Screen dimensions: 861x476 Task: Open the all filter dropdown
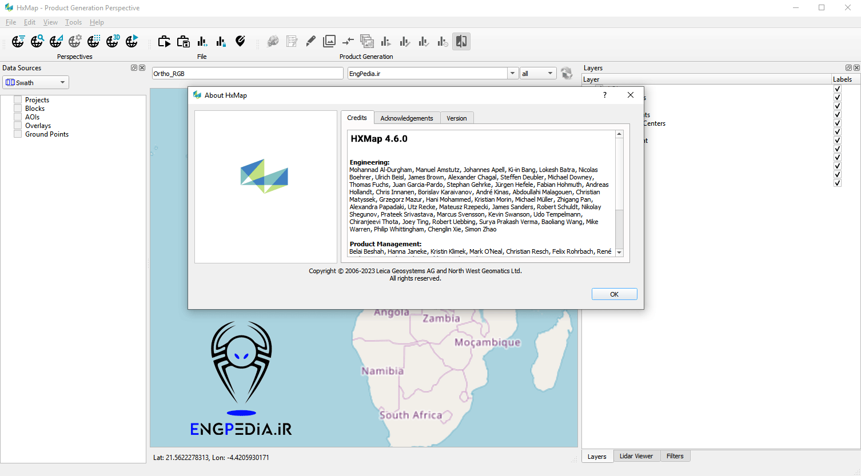tap(538, 73)
